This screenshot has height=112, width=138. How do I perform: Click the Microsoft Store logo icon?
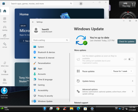(4, 4)
